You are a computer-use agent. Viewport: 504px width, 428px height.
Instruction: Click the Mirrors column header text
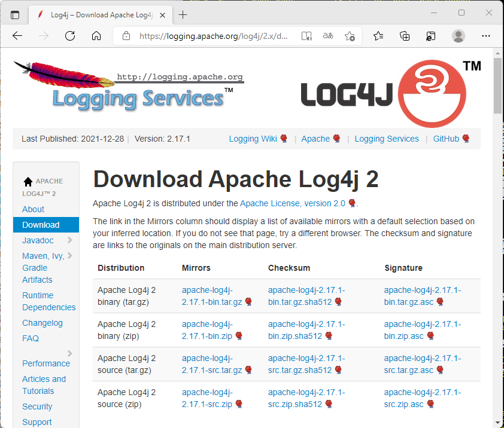[196, 268]
